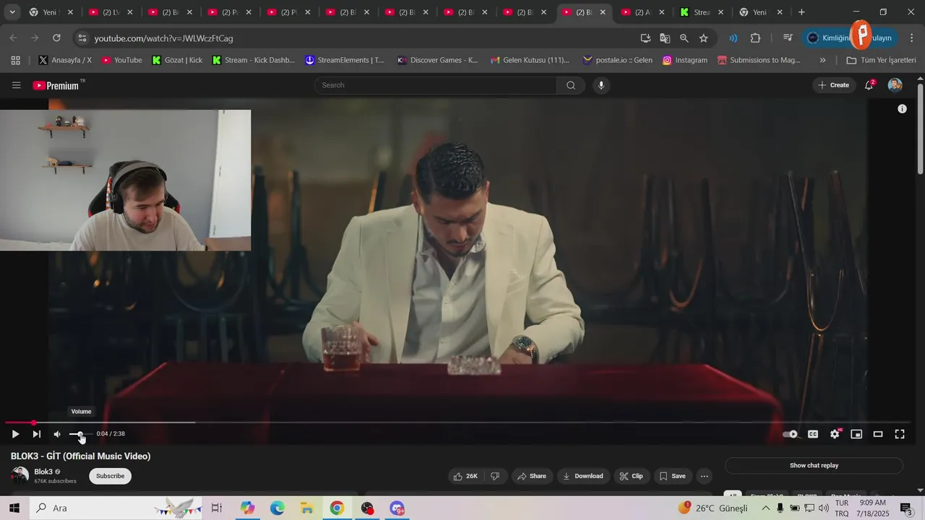The image size is (925, 520).
Task: Open the tab search dropdown arrow
Action: click(12, 12)
